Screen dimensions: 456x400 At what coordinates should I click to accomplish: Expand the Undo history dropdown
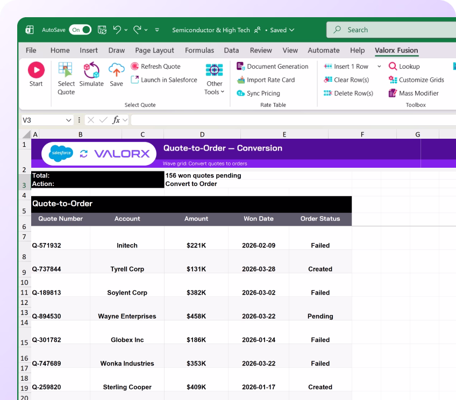coord(126,30)
